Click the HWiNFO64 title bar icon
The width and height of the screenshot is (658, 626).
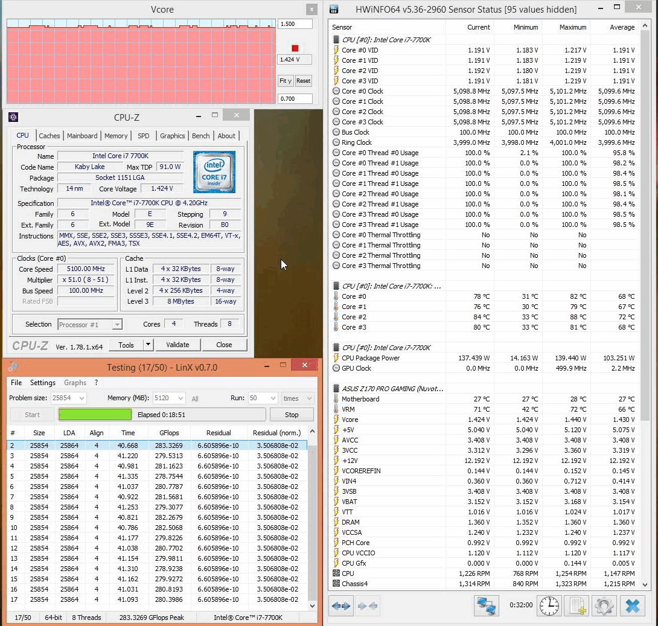pyautogui.click(x=334, y=9)
